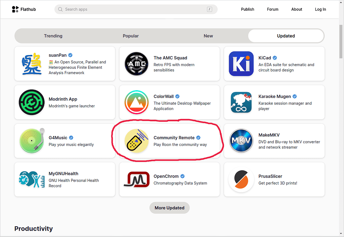Click the OpenChrom title text

[166, 176]
